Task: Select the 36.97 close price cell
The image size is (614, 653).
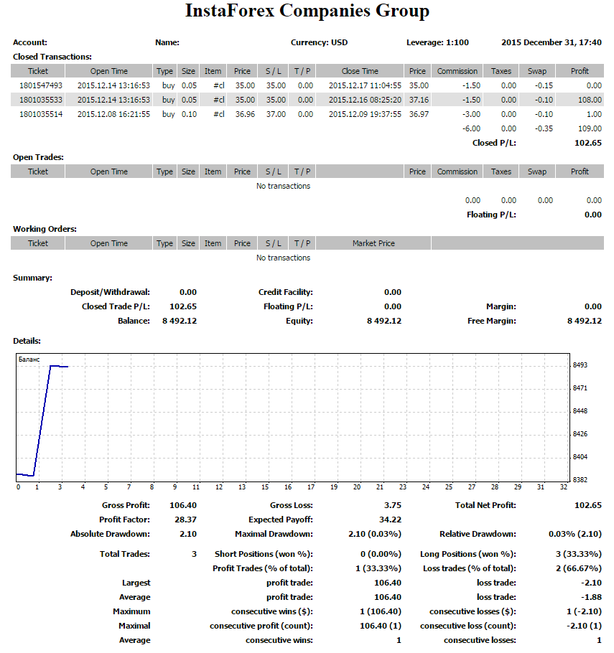Action: tap(419, 114)
